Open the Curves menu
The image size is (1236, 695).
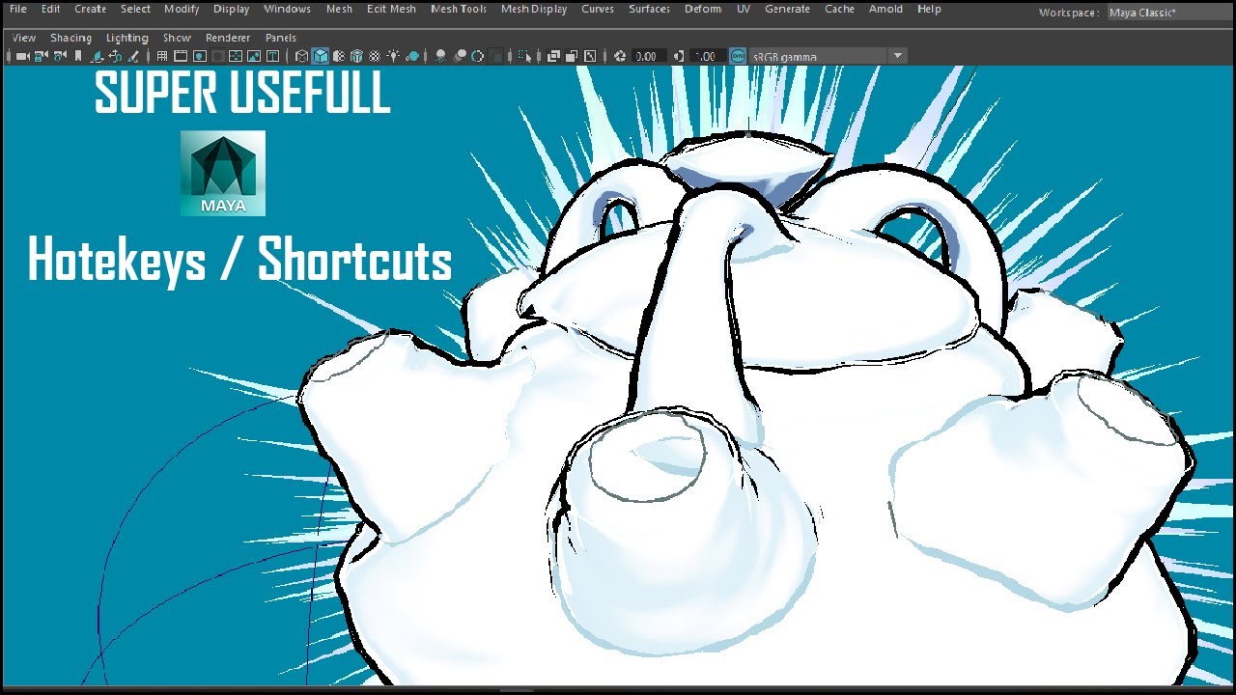click(x=598, y=9)
